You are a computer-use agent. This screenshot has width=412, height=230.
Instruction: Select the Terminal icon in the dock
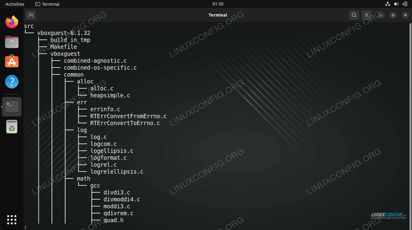[12, 107]
